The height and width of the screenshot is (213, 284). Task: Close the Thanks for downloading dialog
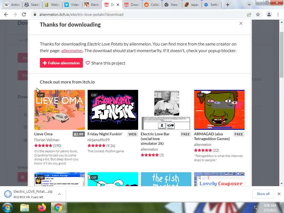pyautogui.click(x=241, y=23)
